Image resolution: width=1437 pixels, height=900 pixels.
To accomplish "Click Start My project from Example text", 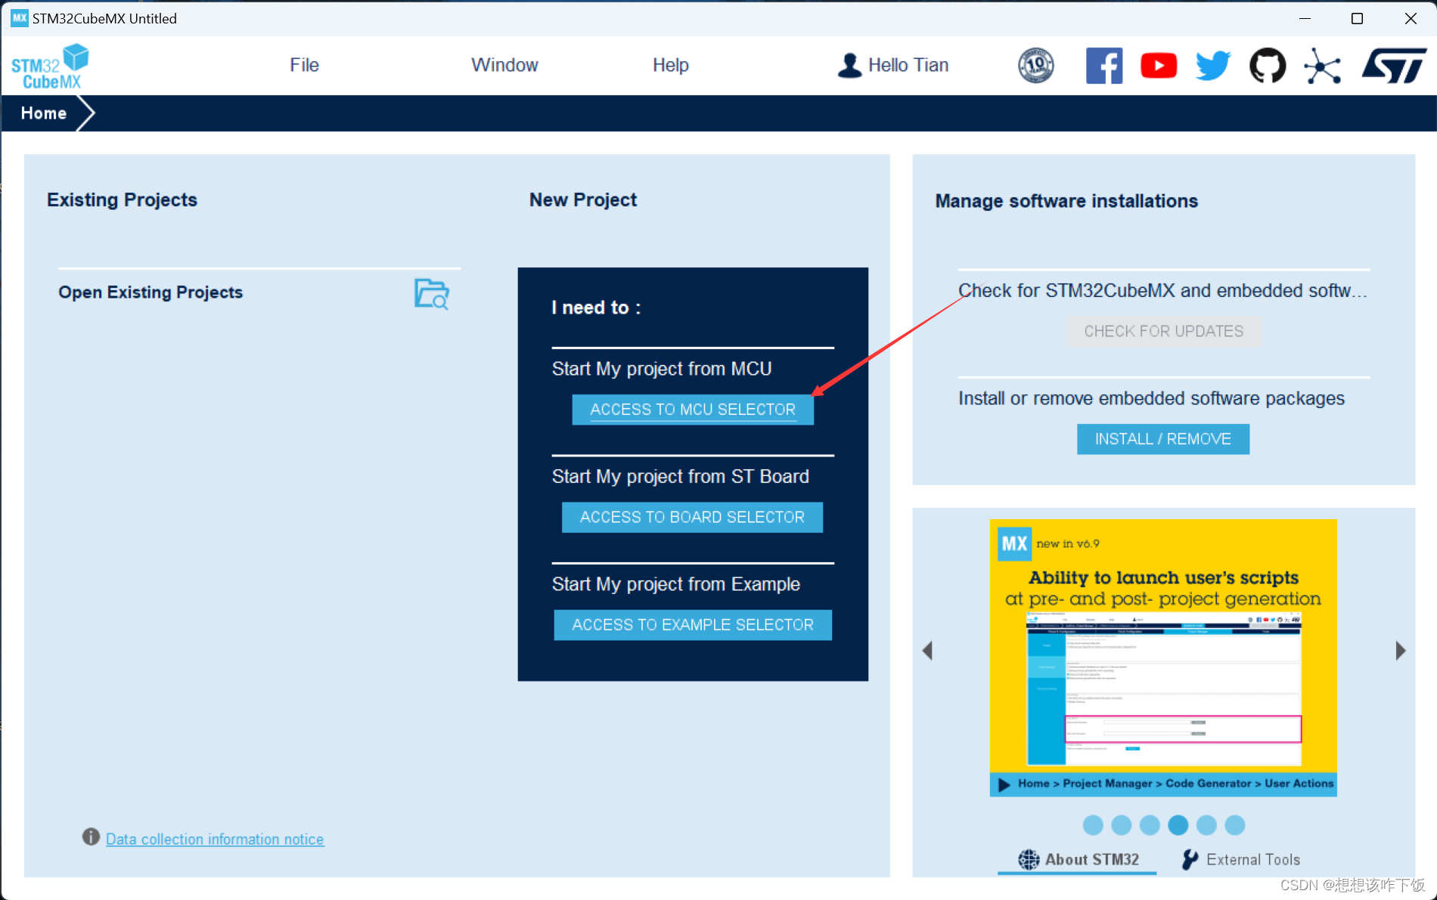I will click(x=676, y=584).
